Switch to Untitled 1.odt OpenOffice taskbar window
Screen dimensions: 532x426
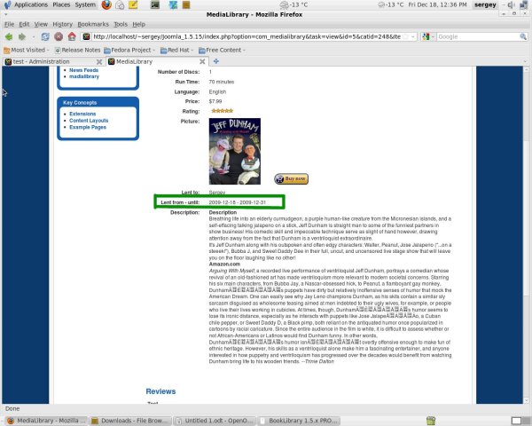point(215,421)
